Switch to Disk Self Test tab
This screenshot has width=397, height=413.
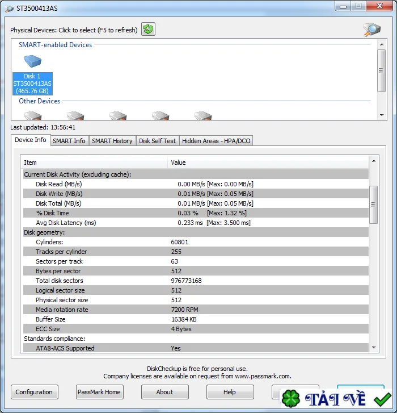(x=157, y=141)
